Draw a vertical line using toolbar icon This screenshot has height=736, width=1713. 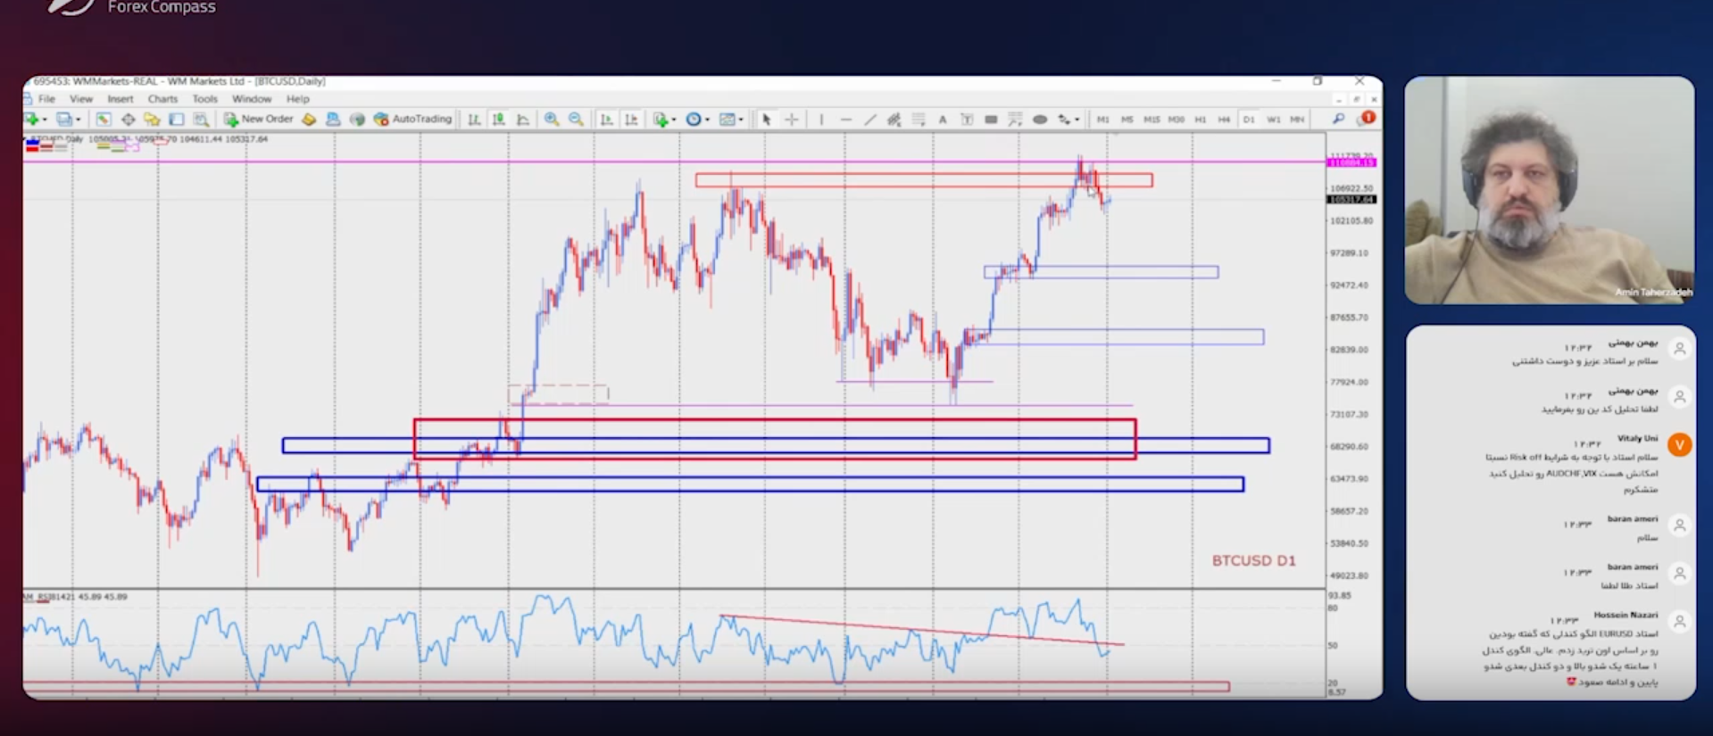coord(821,120)
